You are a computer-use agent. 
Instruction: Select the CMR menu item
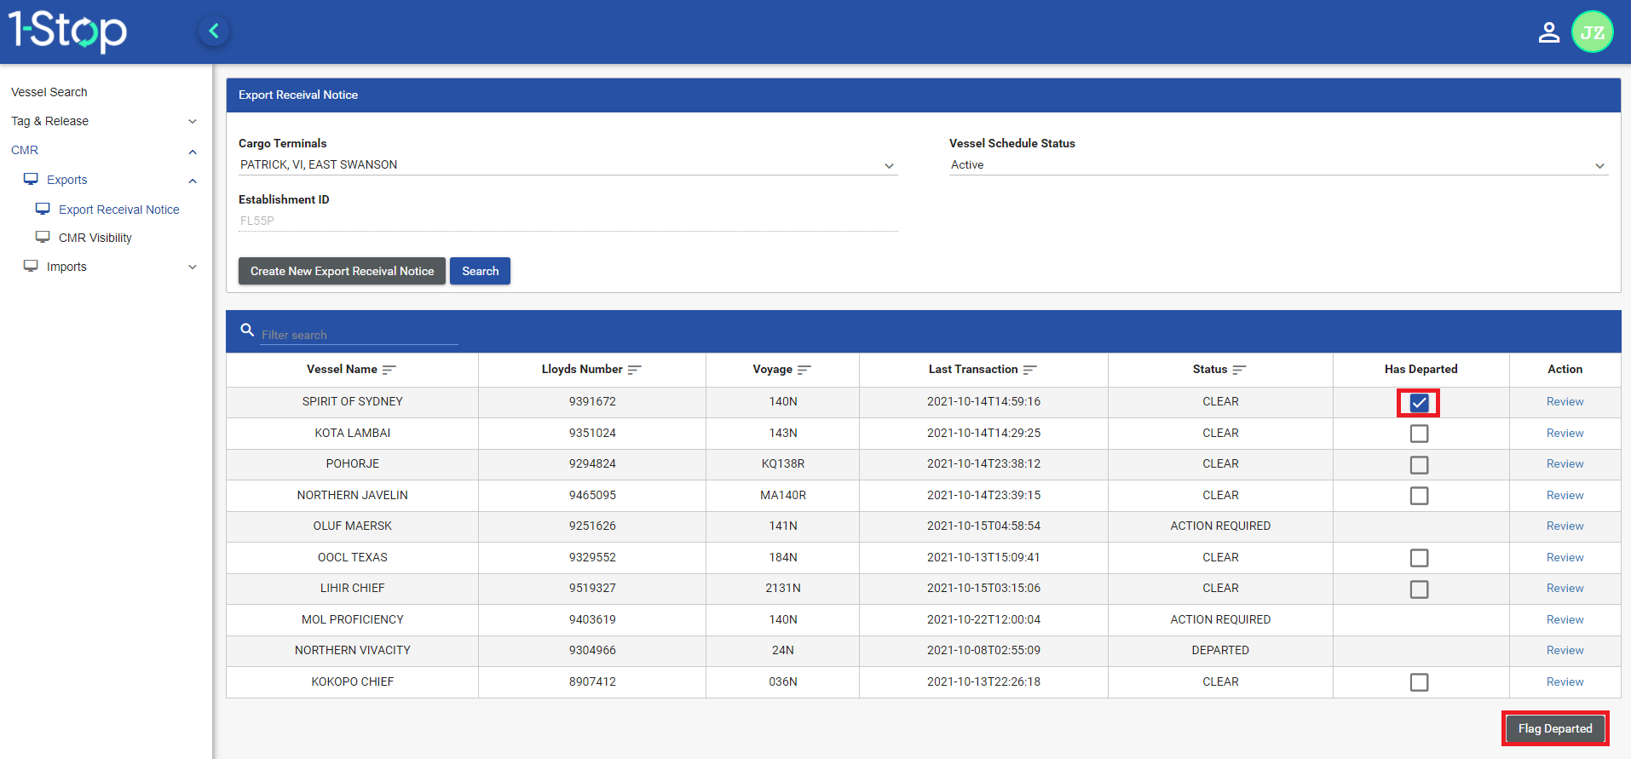pyautogui.click(x=25, y=150)
